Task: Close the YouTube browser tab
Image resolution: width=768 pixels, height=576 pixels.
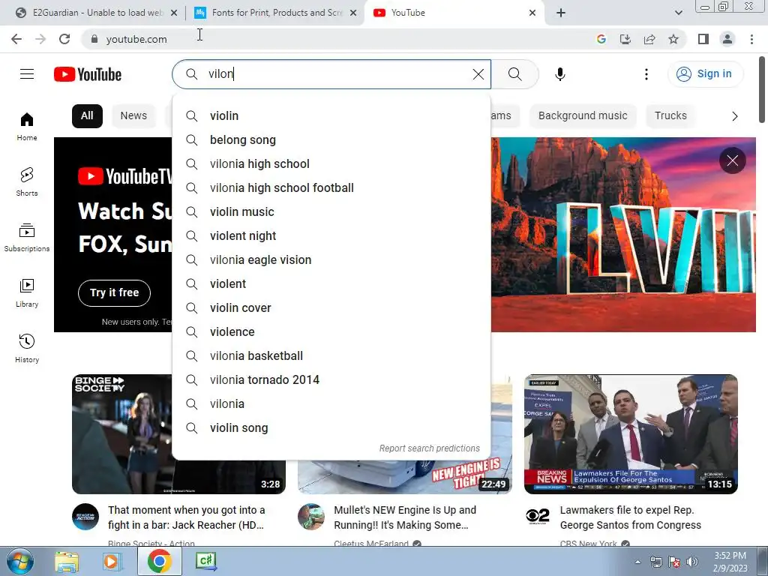Action: (x=532, y=13)
